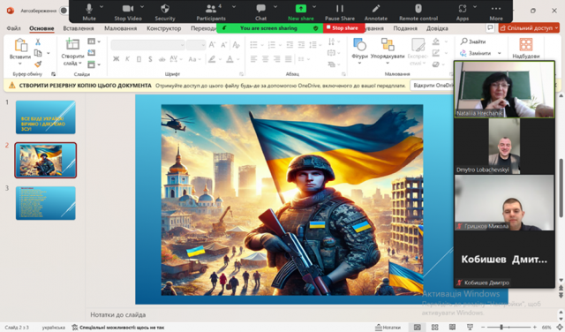The height and width of the screenshot is (332, 565).
Task: Center text in Абзац group
Action: pos(265,59)
